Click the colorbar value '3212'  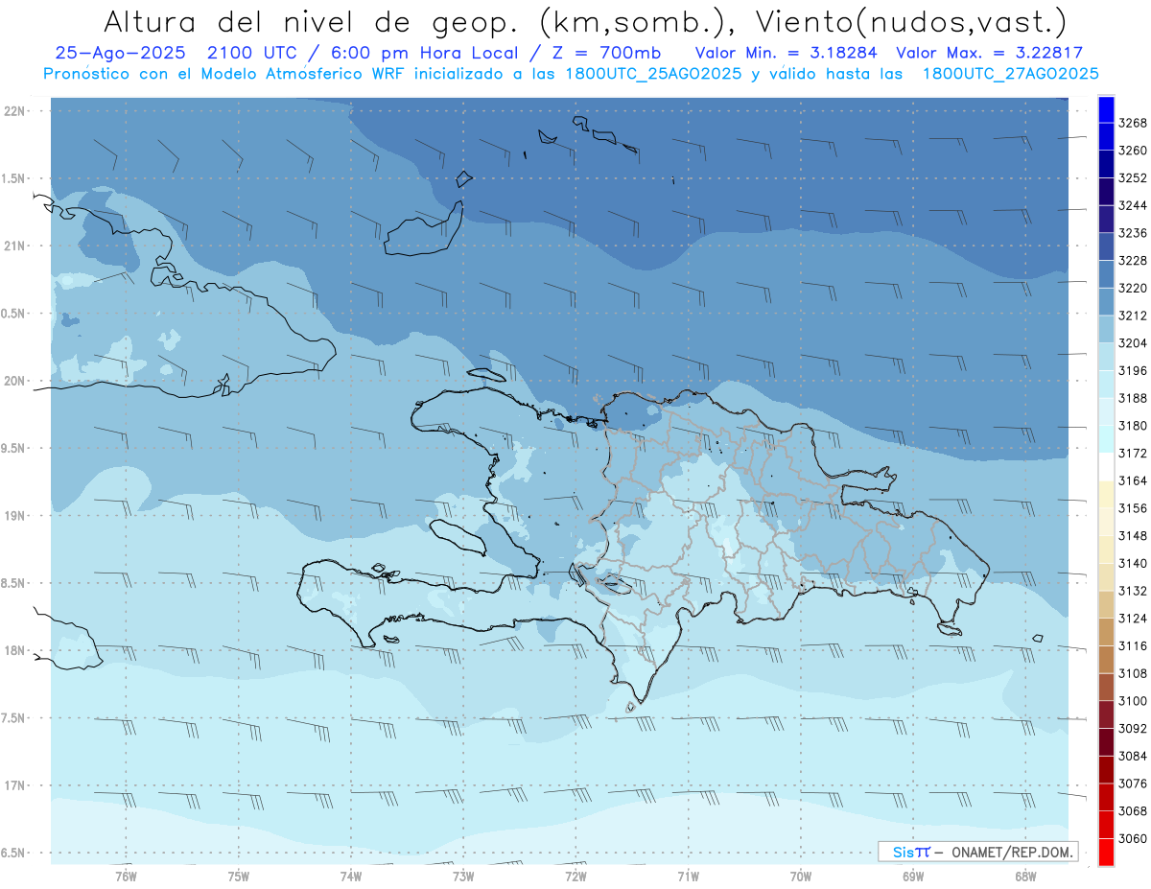[1133, 316]
